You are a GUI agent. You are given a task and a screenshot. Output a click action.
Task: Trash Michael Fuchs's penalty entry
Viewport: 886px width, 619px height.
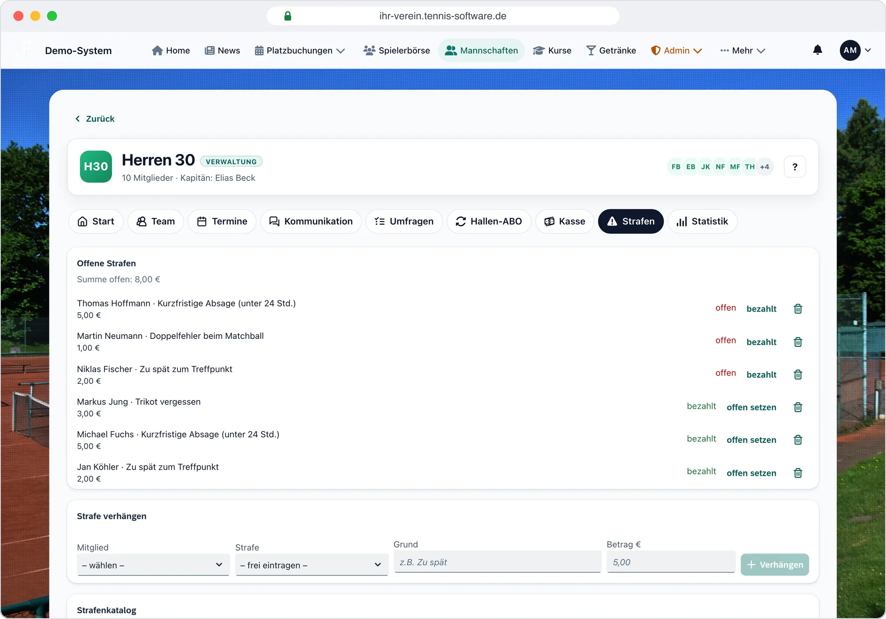click(x=798, y=440)
